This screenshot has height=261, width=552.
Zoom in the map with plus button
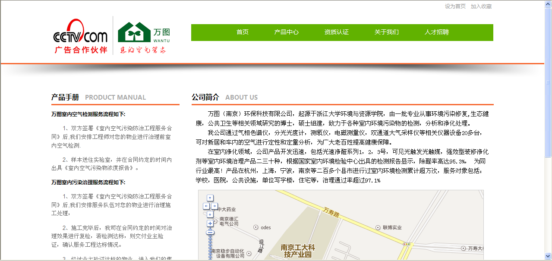tap(210, 223)
